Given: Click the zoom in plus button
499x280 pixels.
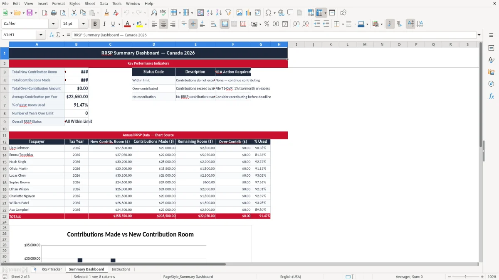Looking at the screenshot, I should tap(482, 277).
